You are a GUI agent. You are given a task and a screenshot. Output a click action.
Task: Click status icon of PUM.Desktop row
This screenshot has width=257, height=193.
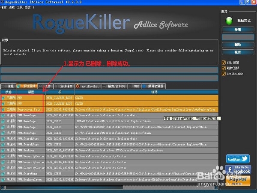pyautogui.click(x=3, y=151)
